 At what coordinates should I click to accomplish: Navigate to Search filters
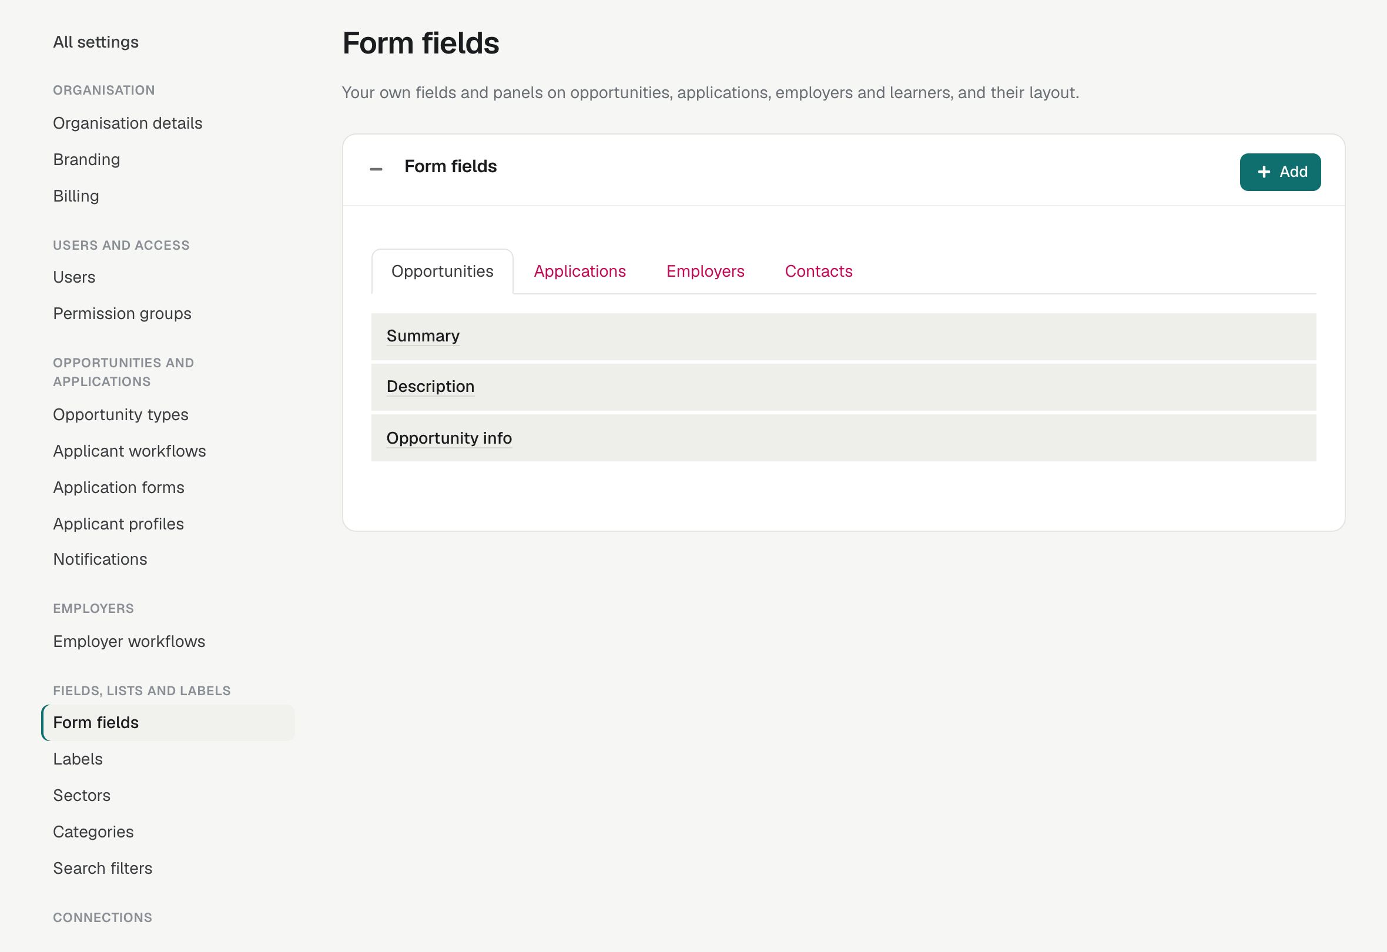tap(103, 868)
